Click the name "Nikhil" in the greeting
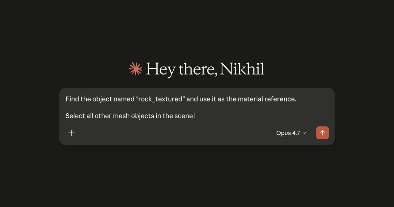Viewport: 394px width, 207px height. pyautogui.click(x=242, y=69)
